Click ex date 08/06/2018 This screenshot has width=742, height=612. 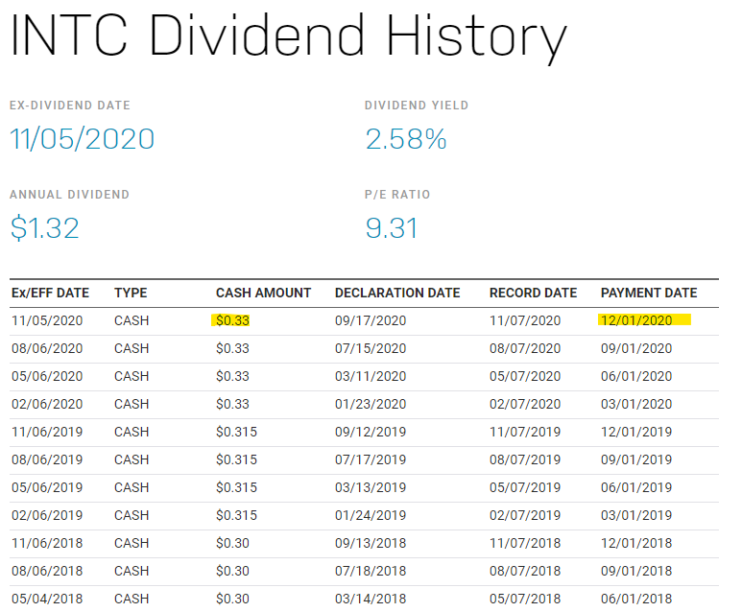pyautogui.click(x=47, y=571)
